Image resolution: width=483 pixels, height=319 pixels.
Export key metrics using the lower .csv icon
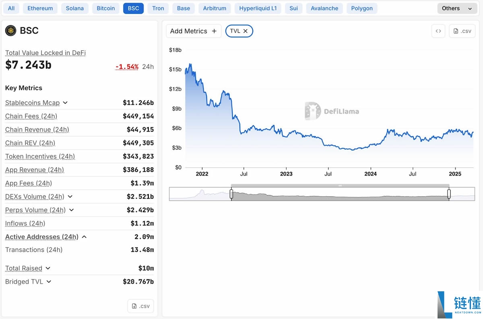140,306
